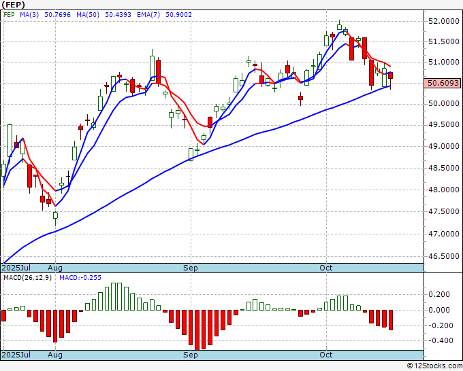Click the 48.5000 price axis label

[x=444, y=168]
